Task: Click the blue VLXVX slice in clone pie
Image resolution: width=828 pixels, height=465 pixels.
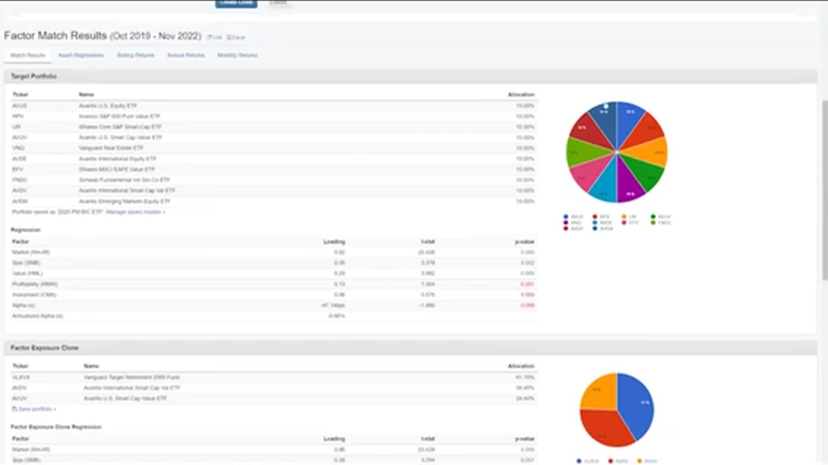Action: point(637,407)
